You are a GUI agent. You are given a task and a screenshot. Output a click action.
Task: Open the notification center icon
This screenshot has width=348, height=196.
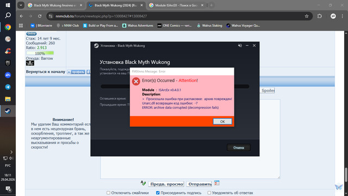8,189
